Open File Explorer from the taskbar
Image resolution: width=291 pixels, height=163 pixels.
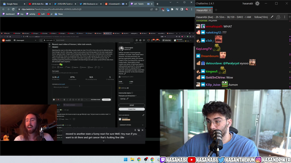point(132,159)
